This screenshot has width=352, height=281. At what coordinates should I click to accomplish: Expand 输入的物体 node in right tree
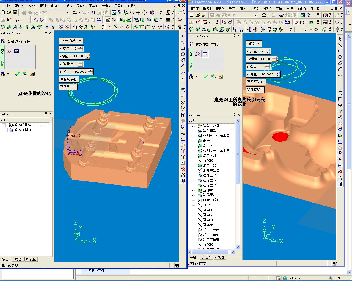point(192,126)
